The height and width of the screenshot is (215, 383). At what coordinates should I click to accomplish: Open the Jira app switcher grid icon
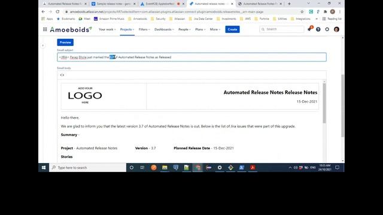click(45, 29)
